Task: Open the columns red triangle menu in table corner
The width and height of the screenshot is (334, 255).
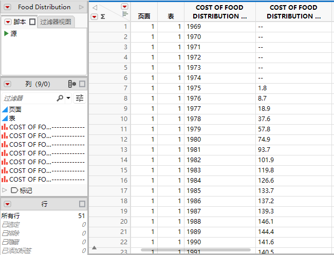Action: tap(125, 7)
